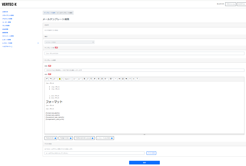
Task: Go to テンプレート管理 in the breadcrumb
Action: point(49,13)
